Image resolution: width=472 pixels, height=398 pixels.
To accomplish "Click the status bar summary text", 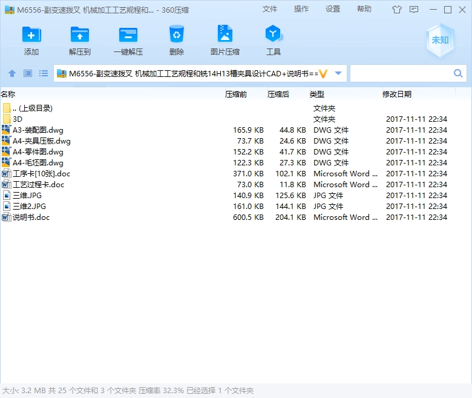I will 128,391.
